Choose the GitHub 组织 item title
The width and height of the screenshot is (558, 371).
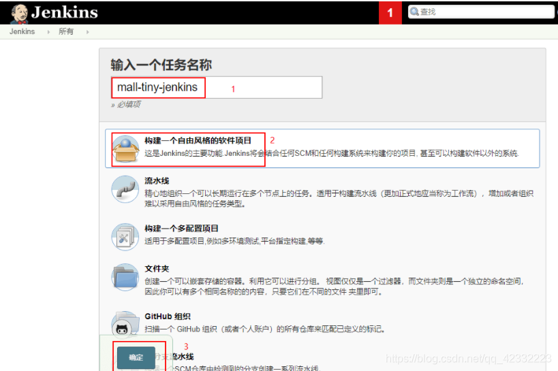tap(168, 317)
